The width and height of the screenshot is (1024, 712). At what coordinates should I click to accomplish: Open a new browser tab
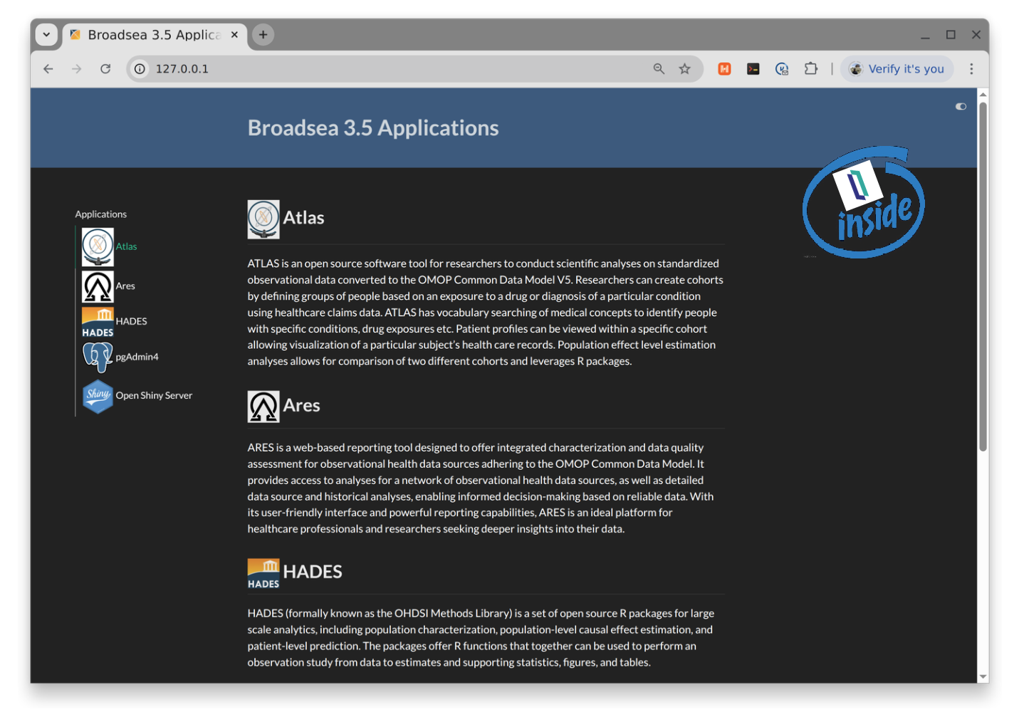pos(263,35)
